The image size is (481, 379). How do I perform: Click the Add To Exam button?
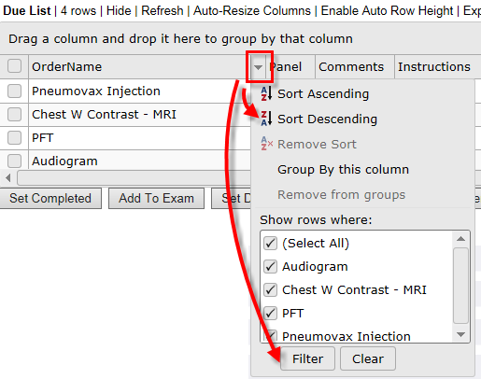156,198
